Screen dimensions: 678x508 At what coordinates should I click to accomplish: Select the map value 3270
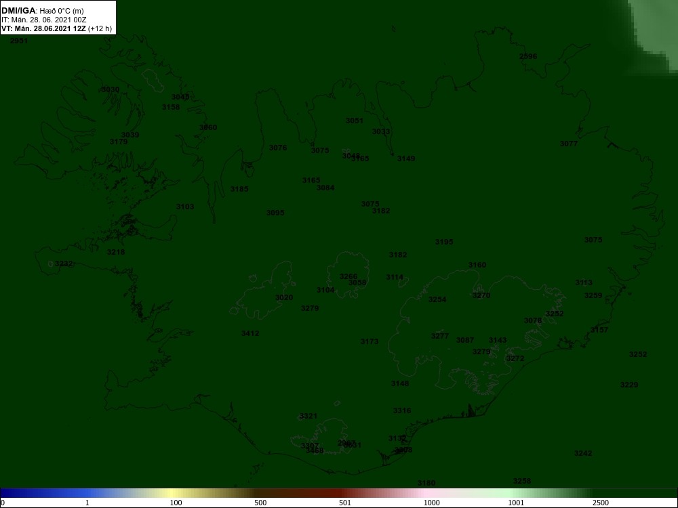tap(481, 295)
